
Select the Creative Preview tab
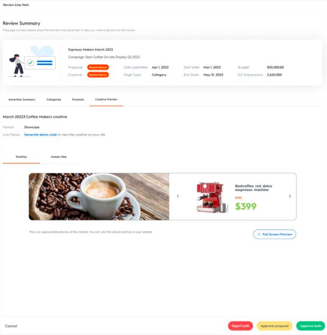click(106, 100)
